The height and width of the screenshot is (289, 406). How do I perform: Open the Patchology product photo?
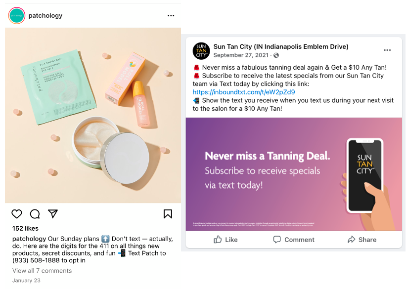pyautogui.click(x=93, y=116)
